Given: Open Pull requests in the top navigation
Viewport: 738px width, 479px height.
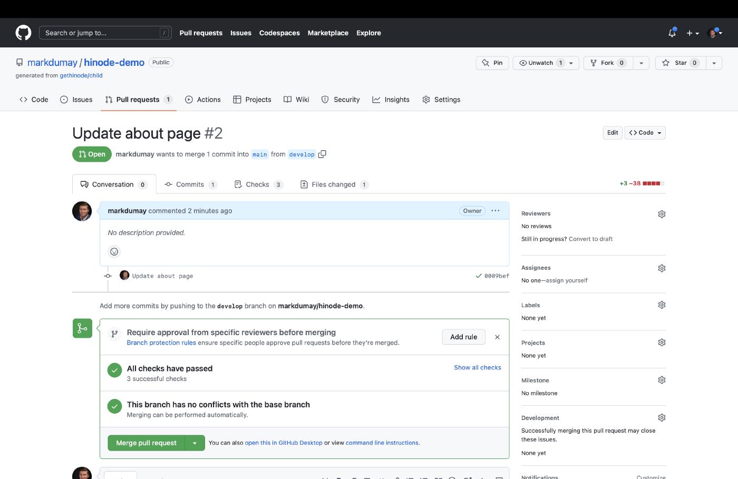Looking at the screenshot, I should [201, 33].
